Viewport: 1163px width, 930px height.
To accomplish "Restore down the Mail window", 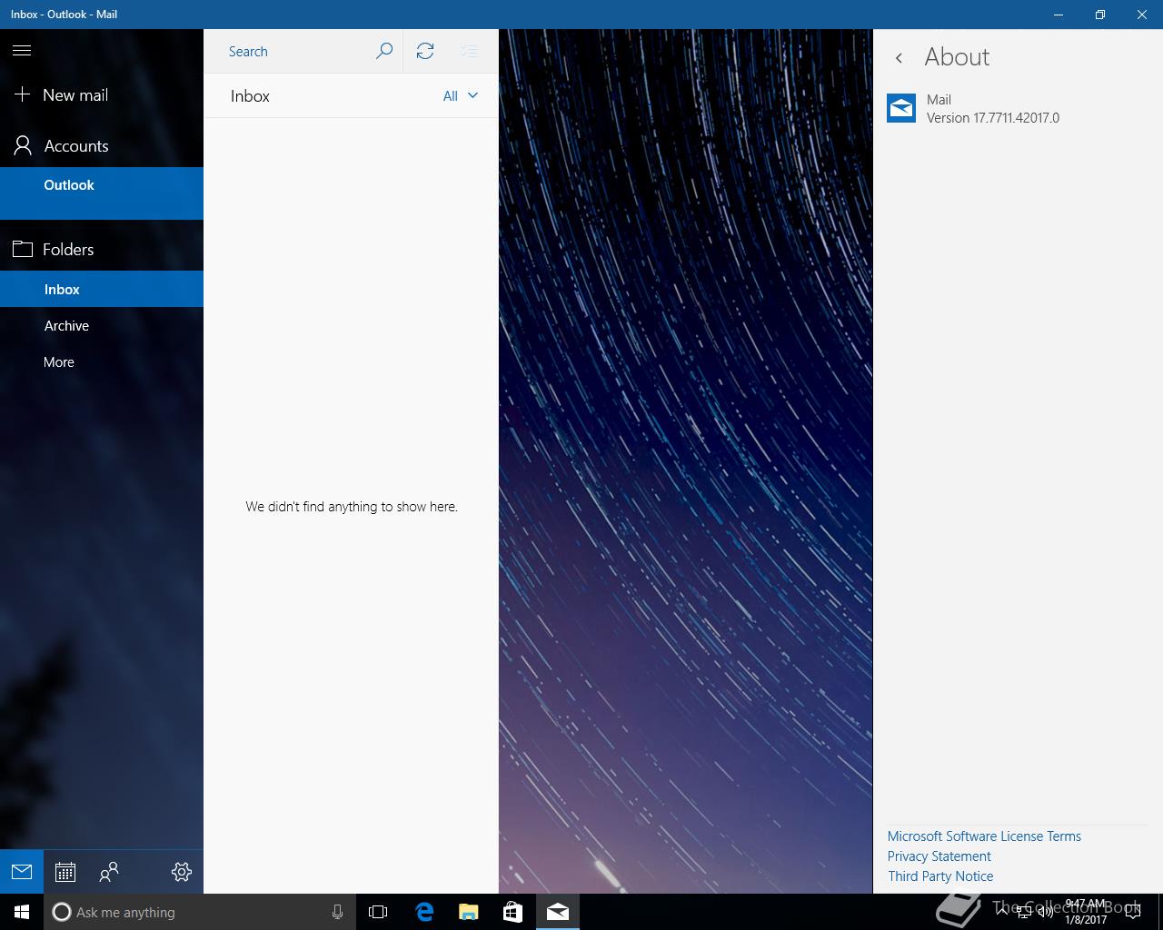I will click(1099, 15).
